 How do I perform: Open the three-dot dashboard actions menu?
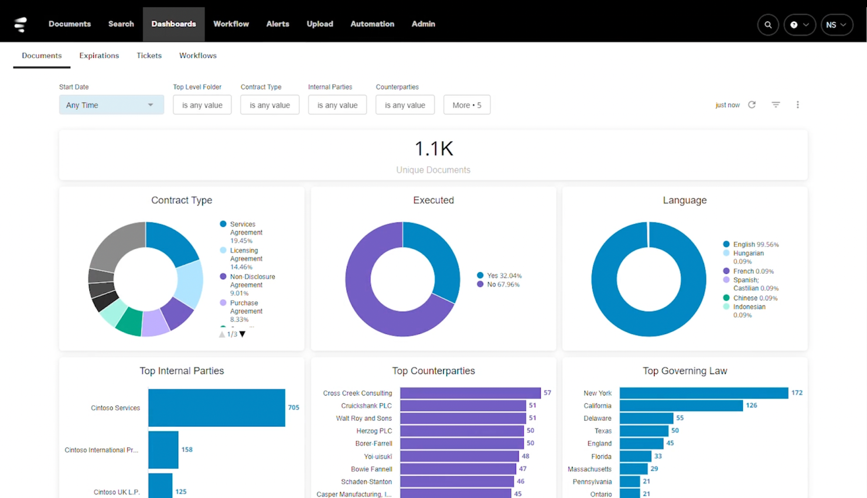point(797,105)
